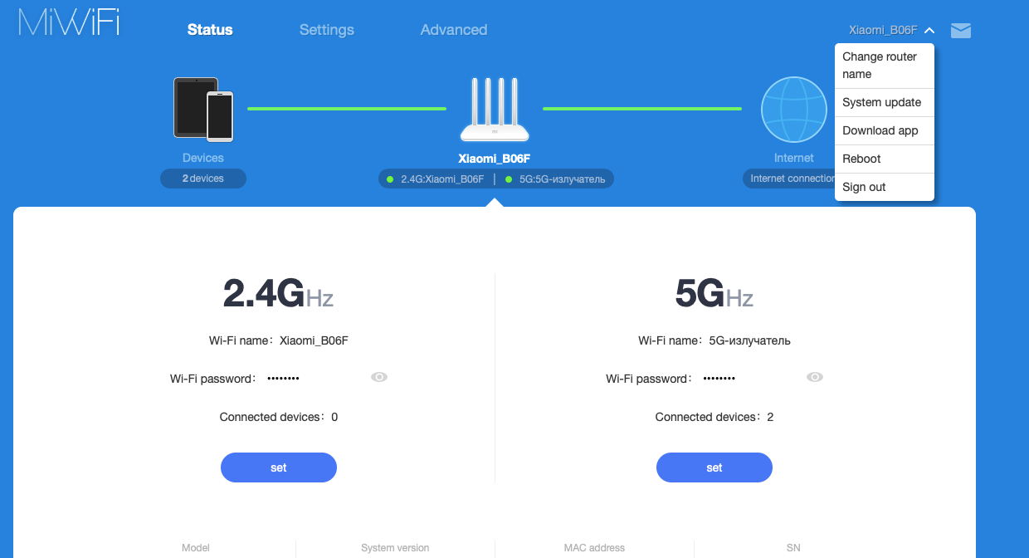Click the 2.4GHz heading
1029x558 pixels.
coord(279,293)
